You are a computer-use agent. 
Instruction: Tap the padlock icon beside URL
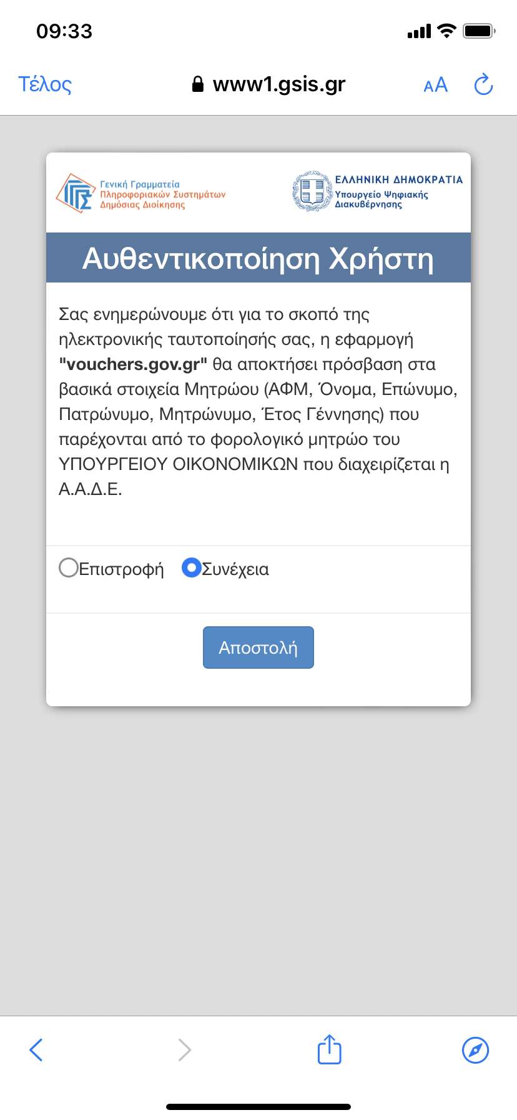coord(197,84)
